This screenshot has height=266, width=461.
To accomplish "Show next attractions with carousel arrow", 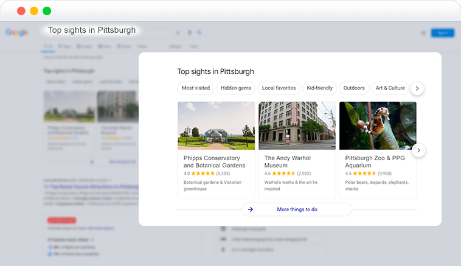I will click(418, 150).
